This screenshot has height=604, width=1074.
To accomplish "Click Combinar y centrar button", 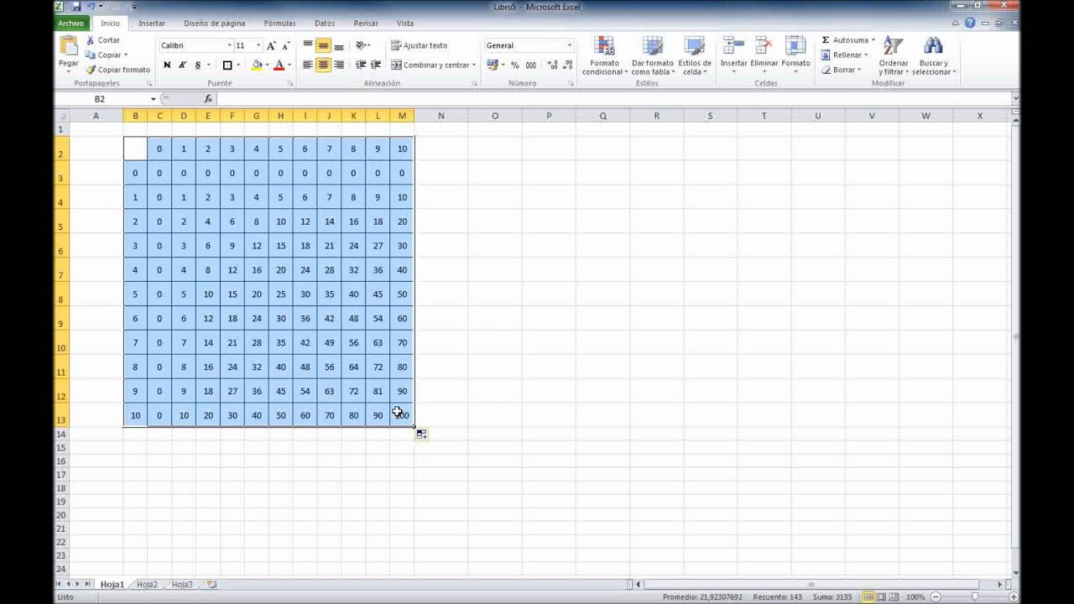I will [x=430, y=65].
